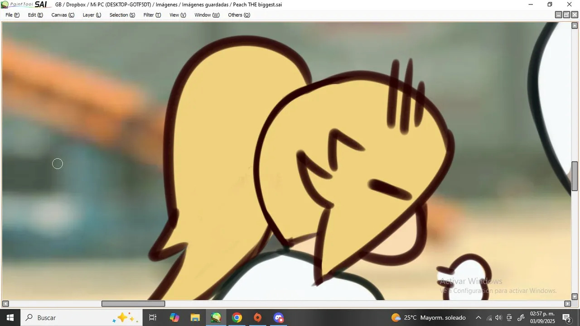Click the vertical scrollbar down arrow
The image size is (580, 326).
click(x=575, y=297)
